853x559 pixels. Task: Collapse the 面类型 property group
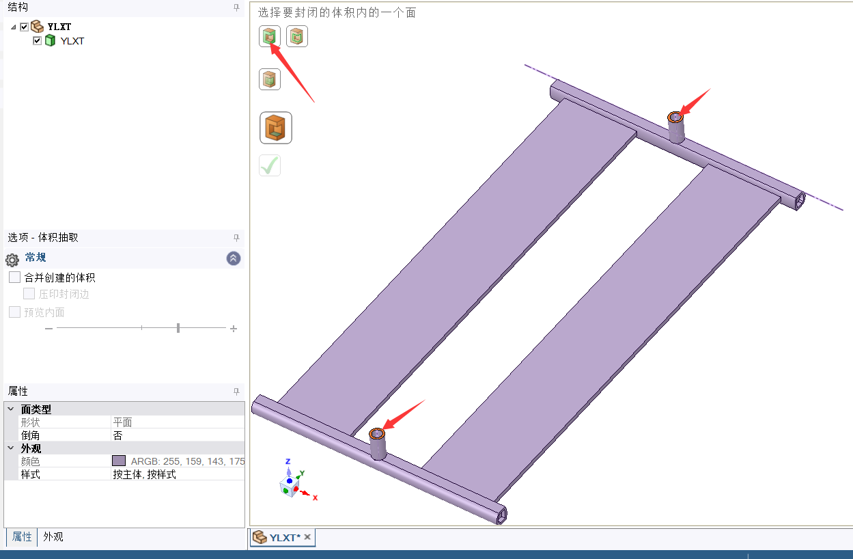(10, 409)
